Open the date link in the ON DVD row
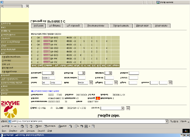Viewport: 190px width, 137px height. (47, 38)
